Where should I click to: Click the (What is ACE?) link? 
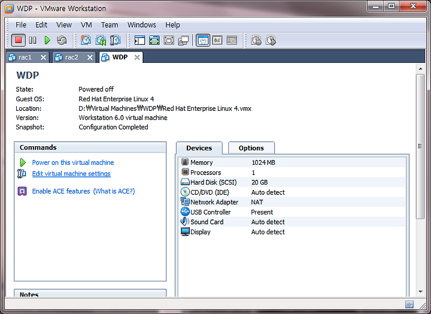[114, 191]
